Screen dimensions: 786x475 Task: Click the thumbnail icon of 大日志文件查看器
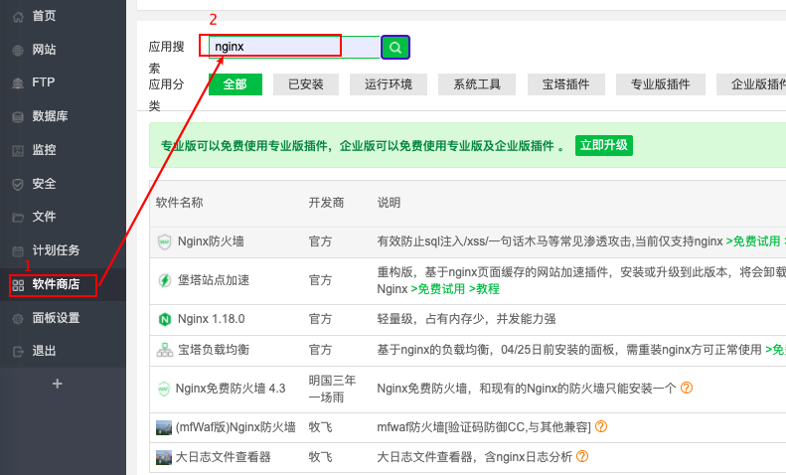tap(164, 457)
